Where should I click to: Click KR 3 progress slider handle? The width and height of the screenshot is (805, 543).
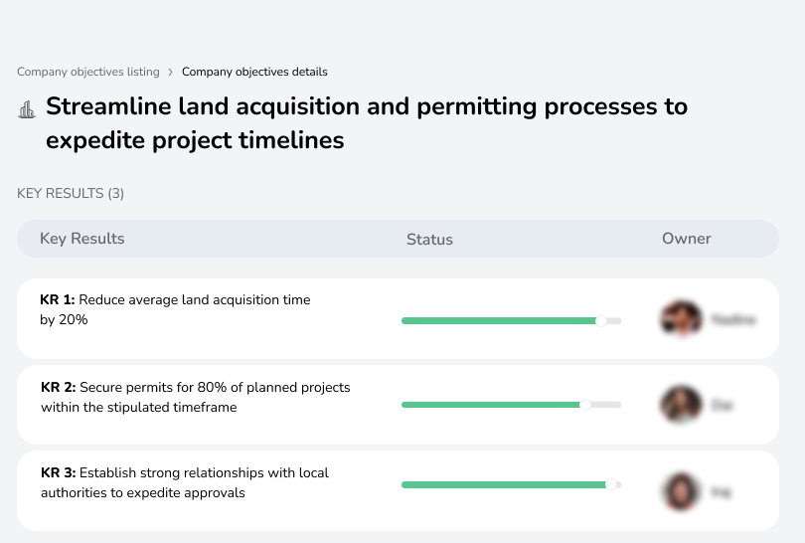[x=610, y=484]
